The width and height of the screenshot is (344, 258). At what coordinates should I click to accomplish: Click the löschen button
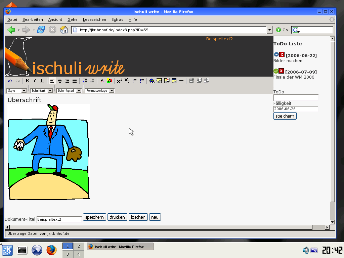click(x=138, y=217)
